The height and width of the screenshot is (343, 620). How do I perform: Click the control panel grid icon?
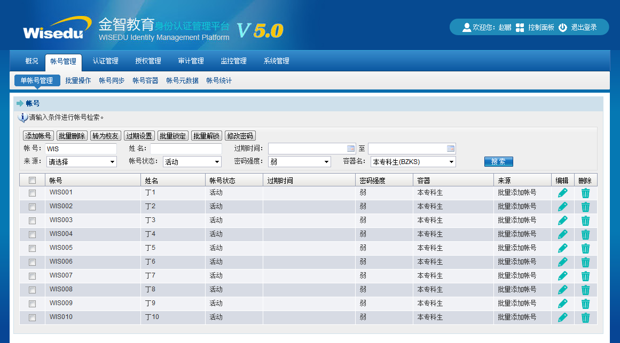point(520,28)
